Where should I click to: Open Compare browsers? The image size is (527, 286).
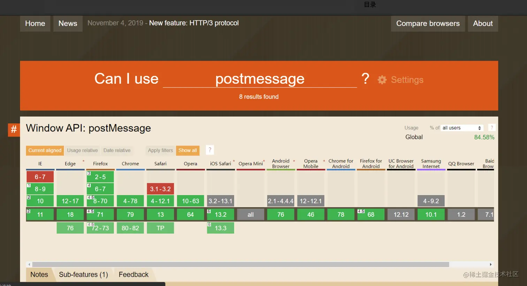pos(428,23)
